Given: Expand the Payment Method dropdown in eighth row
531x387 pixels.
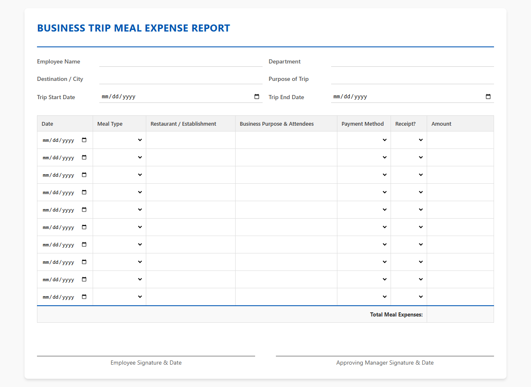Looking at the screenshot, I should [364, 262].
